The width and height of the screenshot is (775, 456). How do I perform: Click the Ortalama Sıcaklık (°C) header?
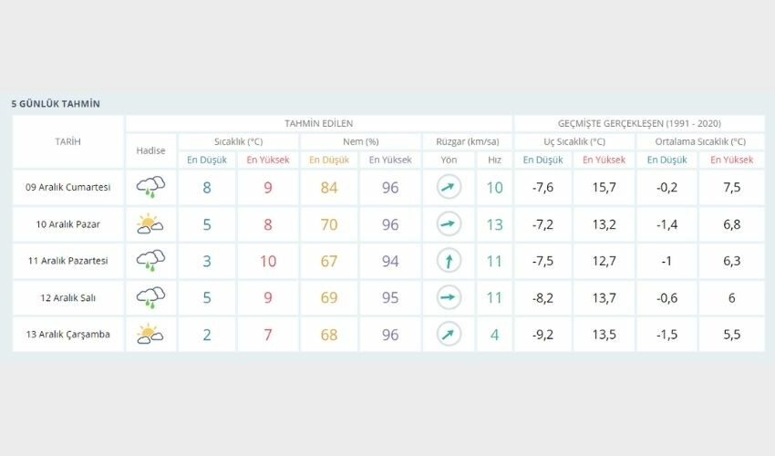tap(701, 141)
